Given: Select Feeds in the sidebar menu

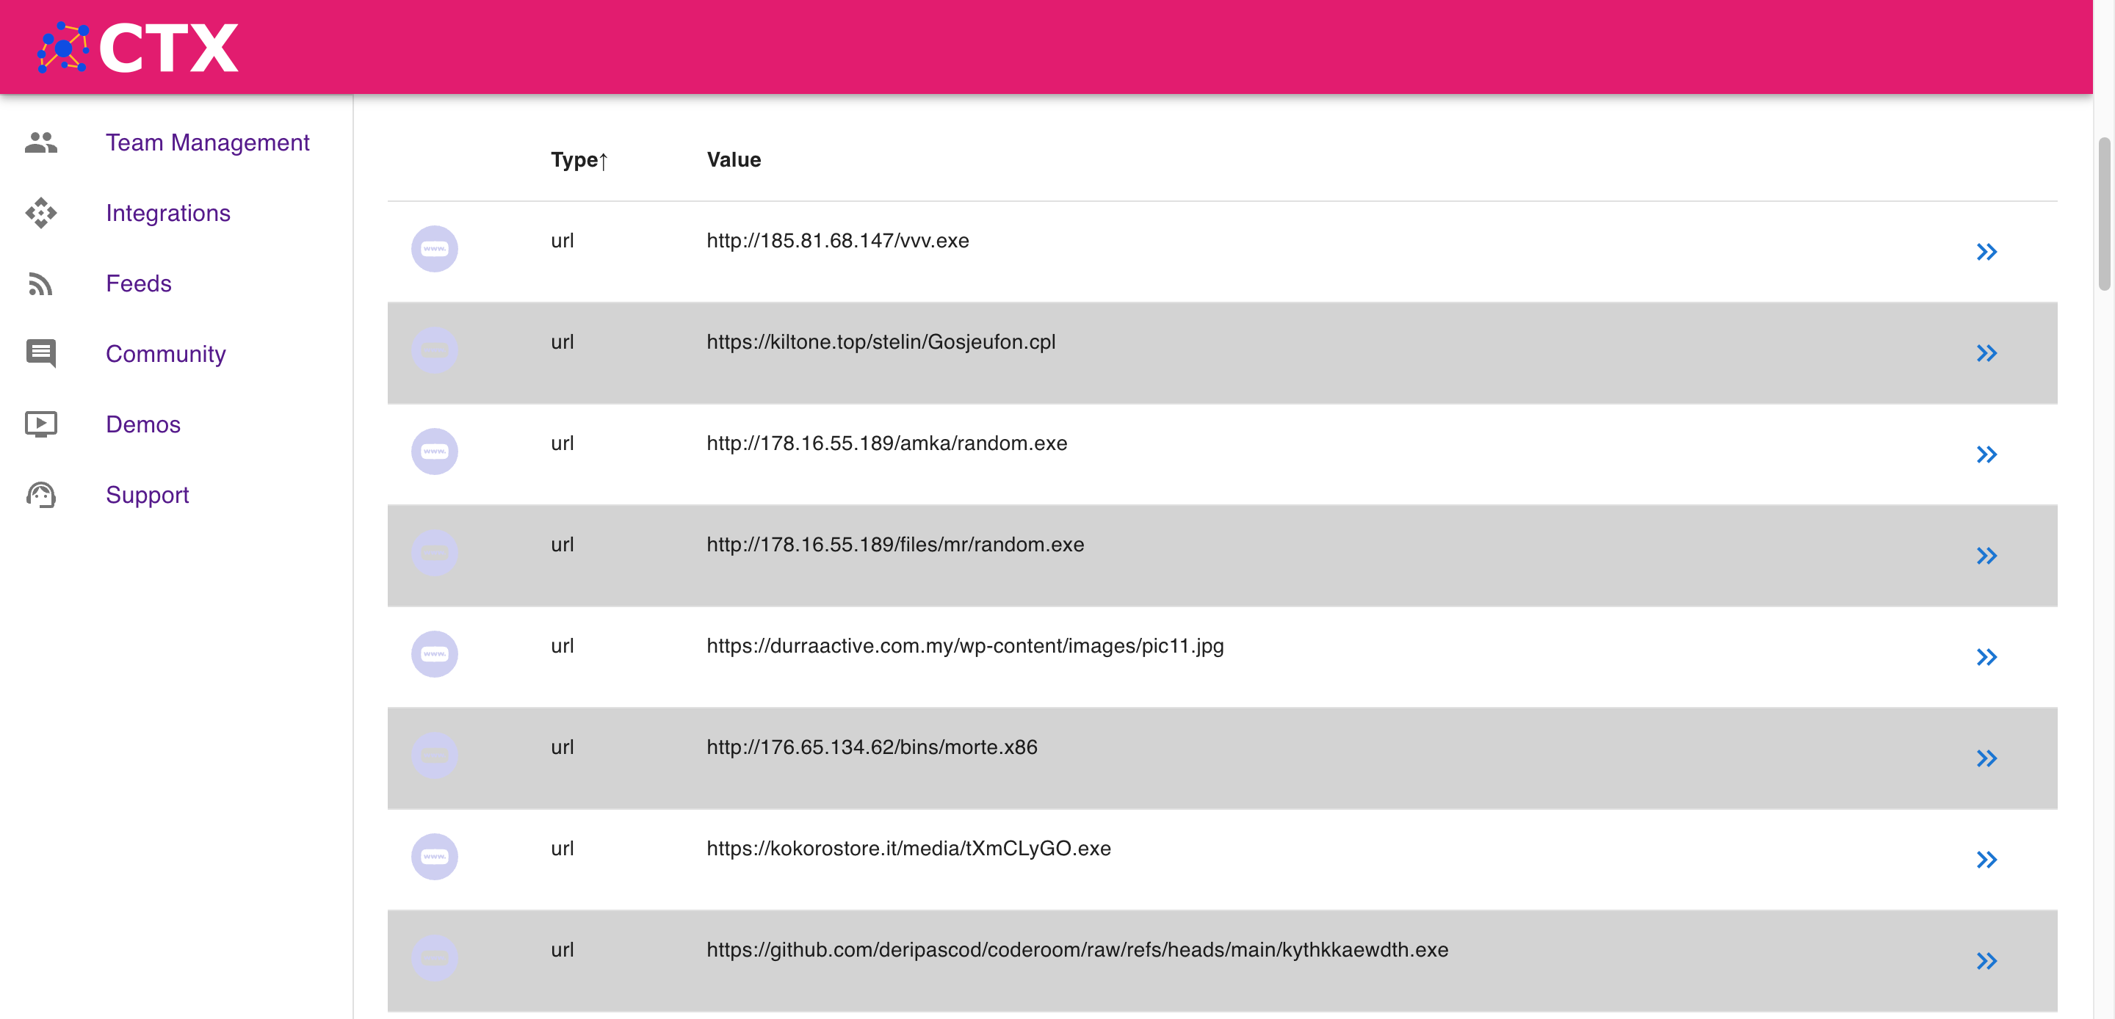Looking at the screenshot, I should 139,283.
